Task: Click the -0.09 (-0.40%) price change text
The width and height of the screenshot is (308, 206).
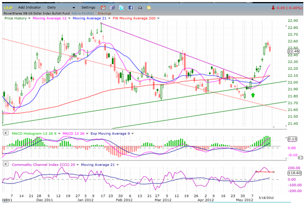Action: click(289, 8)
